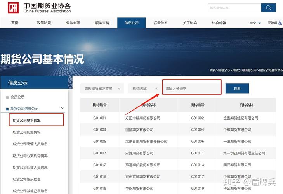Click the first 机构编号 column header
This screenshot has width=283, height=194.
click(100, 105)
